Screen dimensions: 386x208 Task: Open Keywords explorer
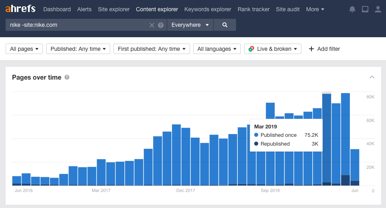(208, 9)
